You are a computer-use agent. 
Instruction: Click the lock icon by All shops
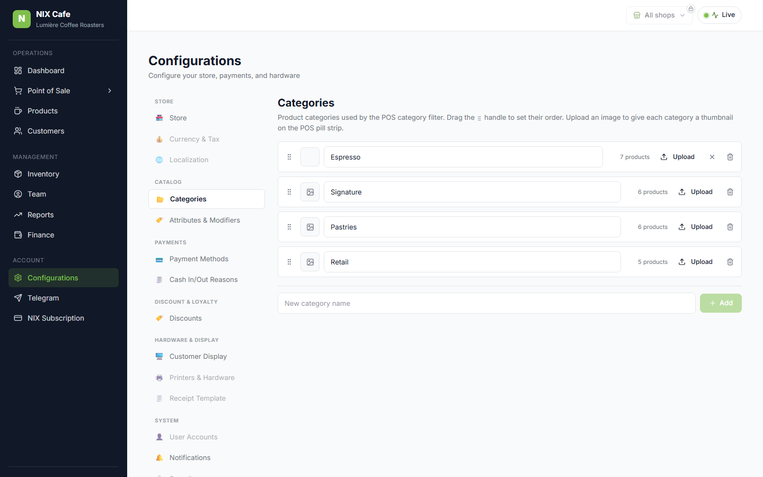(x=691, y=8)
